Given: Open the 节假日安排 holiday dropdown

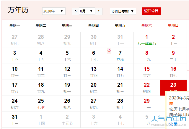Looking at the screenshot, I should (x=123, y=11).
